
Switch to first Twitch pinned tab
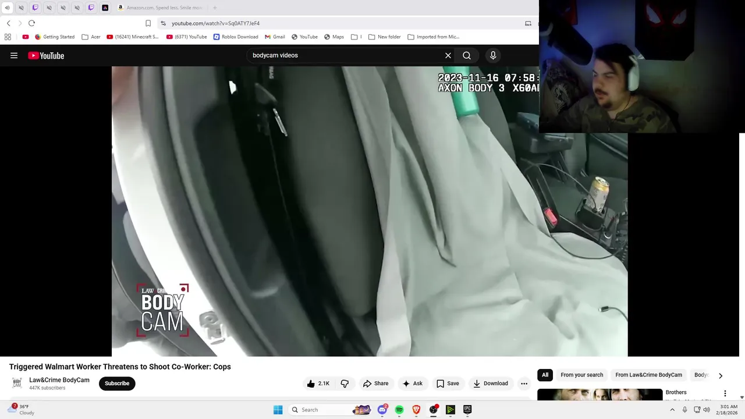point(35,8)
